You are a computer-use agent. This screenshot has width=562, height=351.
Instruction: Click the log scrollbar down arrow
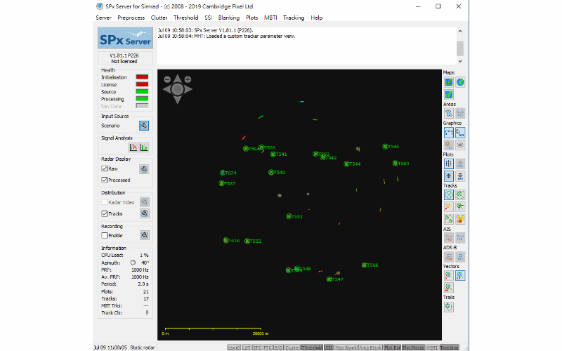tap(460, 61)
